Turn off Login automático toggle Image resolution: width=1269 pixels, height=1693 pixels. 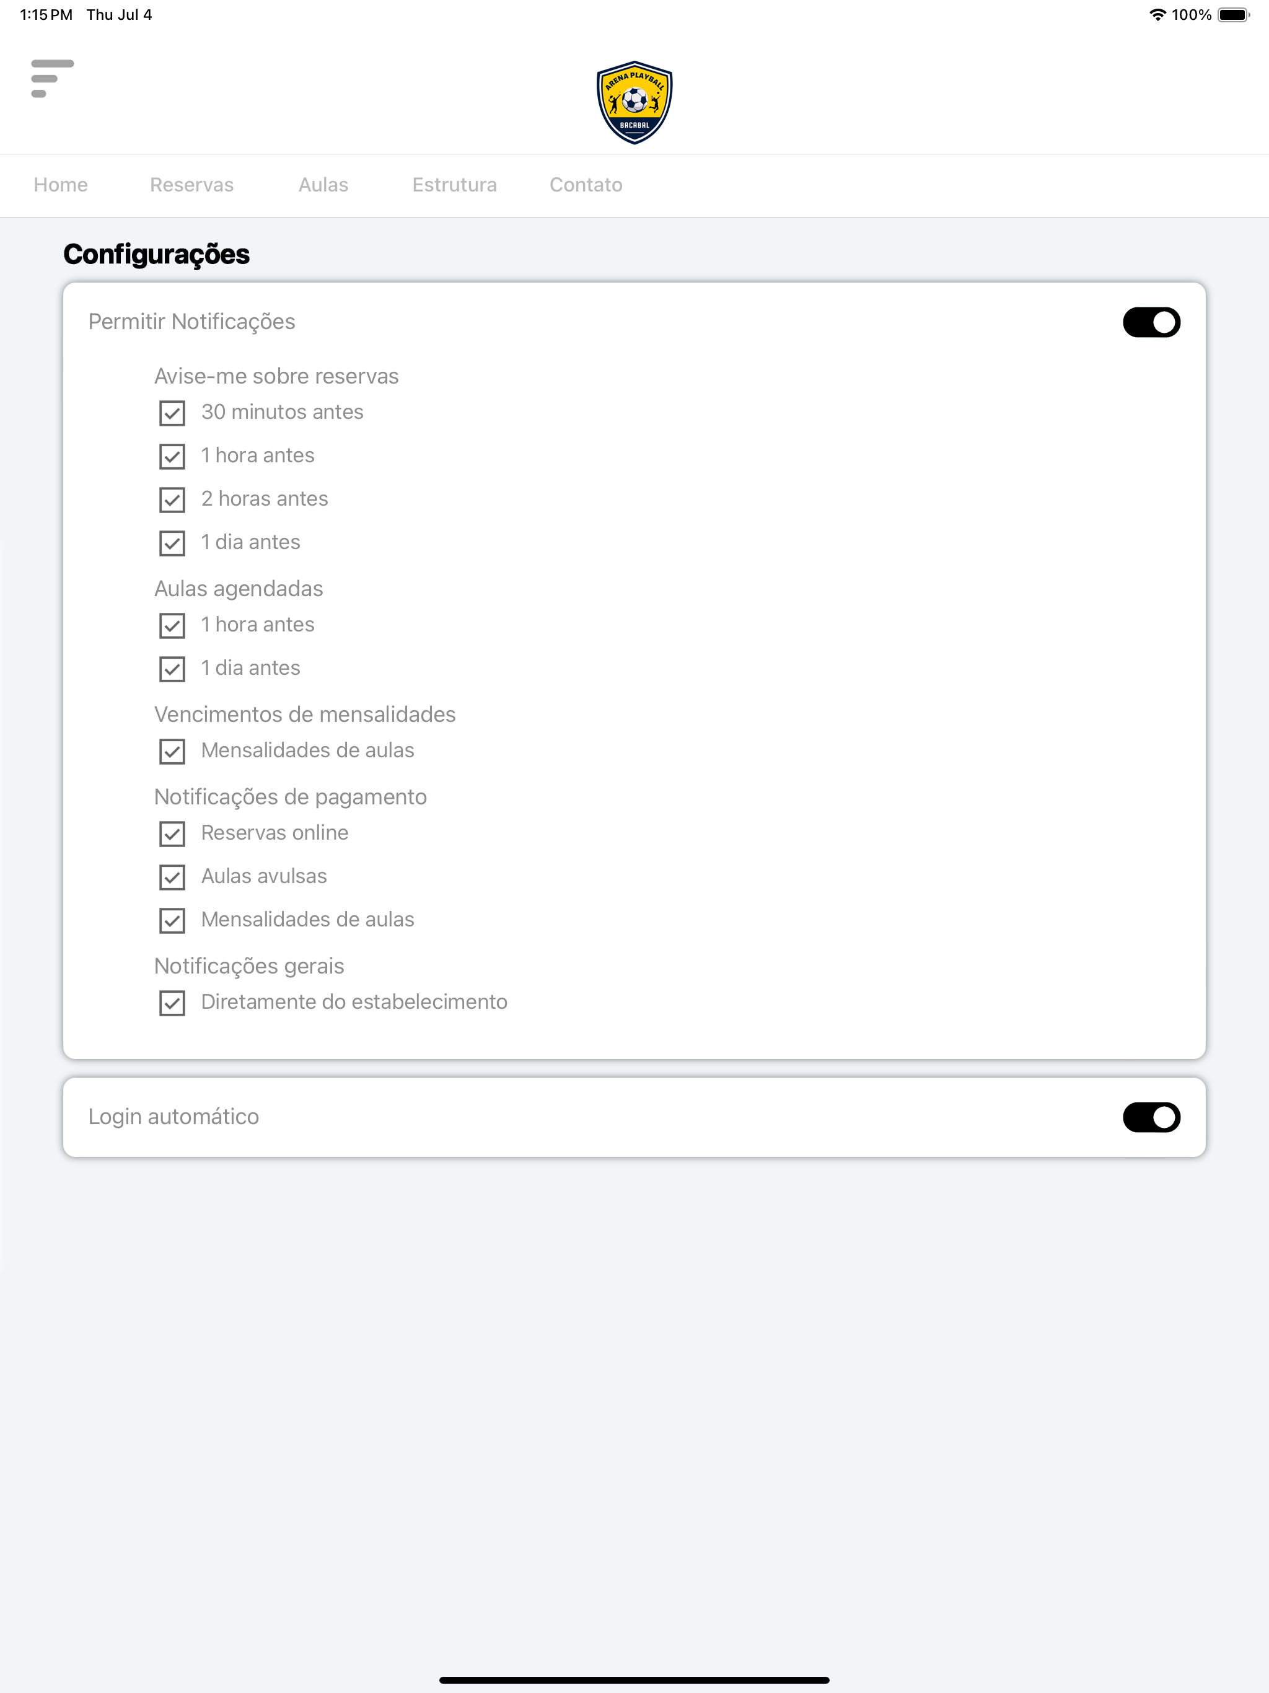tap(1151, 1117)
